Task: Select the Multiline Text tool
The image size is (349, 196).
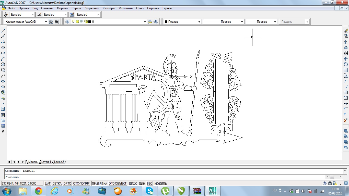Action: (x=3, y=132)
